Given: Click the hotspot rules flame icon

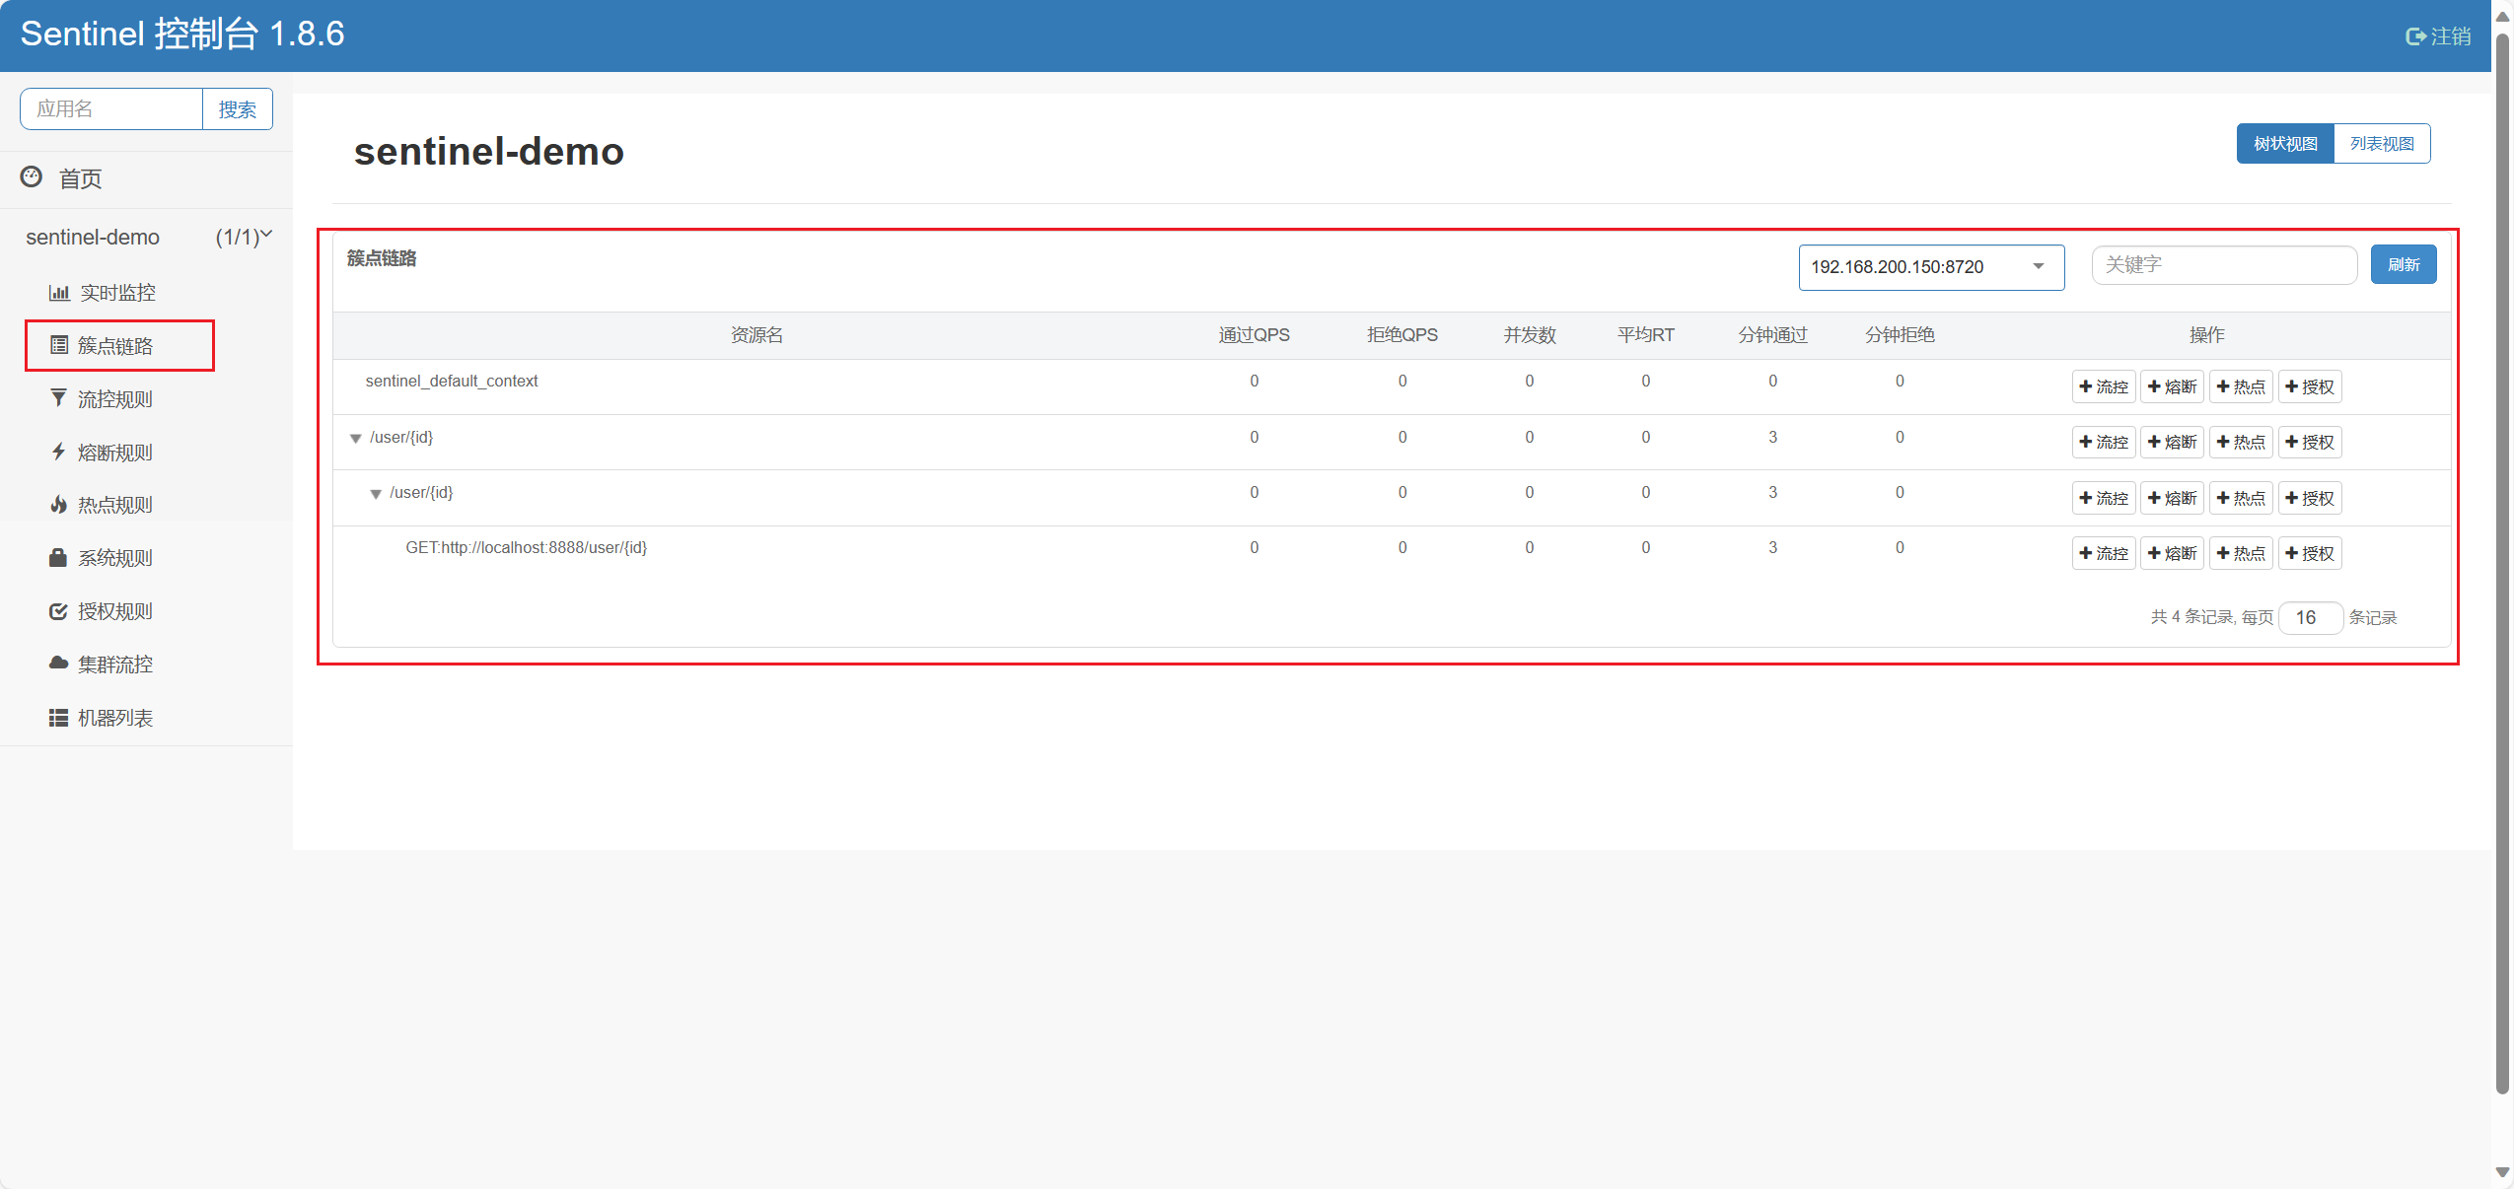Looking at the screenshot, I should (x=58, y=505).
